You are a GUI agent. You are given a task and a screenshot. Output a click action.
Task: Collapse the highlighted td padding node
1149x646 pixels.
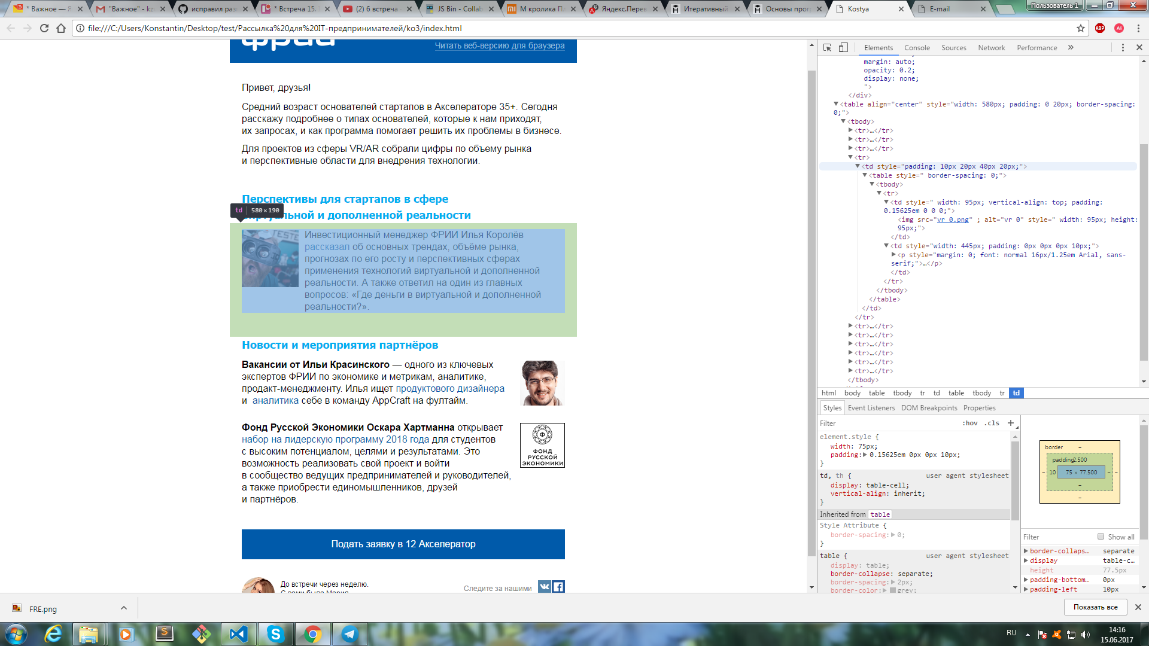pos(858,166)
